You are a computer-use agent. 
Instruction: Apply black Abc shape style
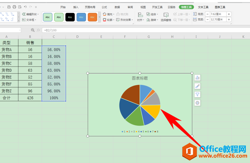70,17
